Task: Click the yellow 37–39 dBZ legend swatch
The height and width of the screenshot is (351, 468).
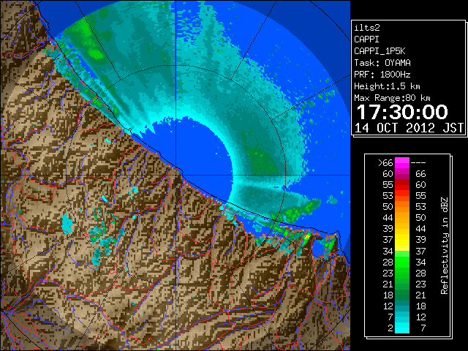Action: tap(402, 240)
